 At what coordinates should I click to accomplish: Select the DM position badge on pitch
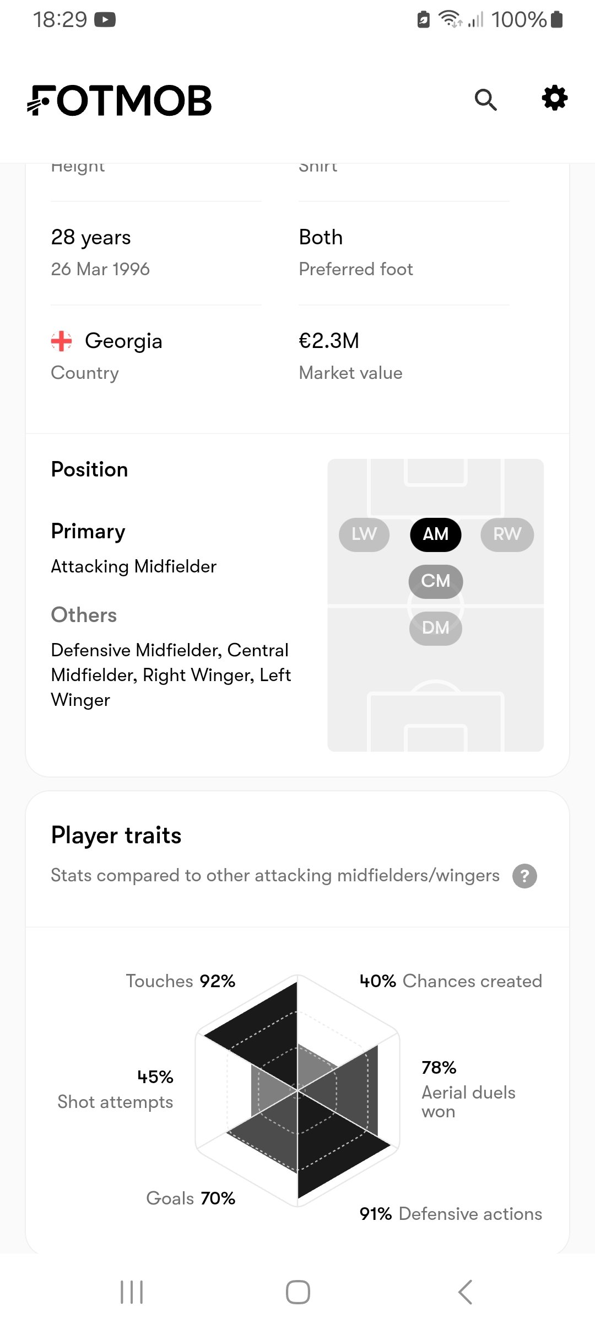pyautogui.click(x=435, y=628)
